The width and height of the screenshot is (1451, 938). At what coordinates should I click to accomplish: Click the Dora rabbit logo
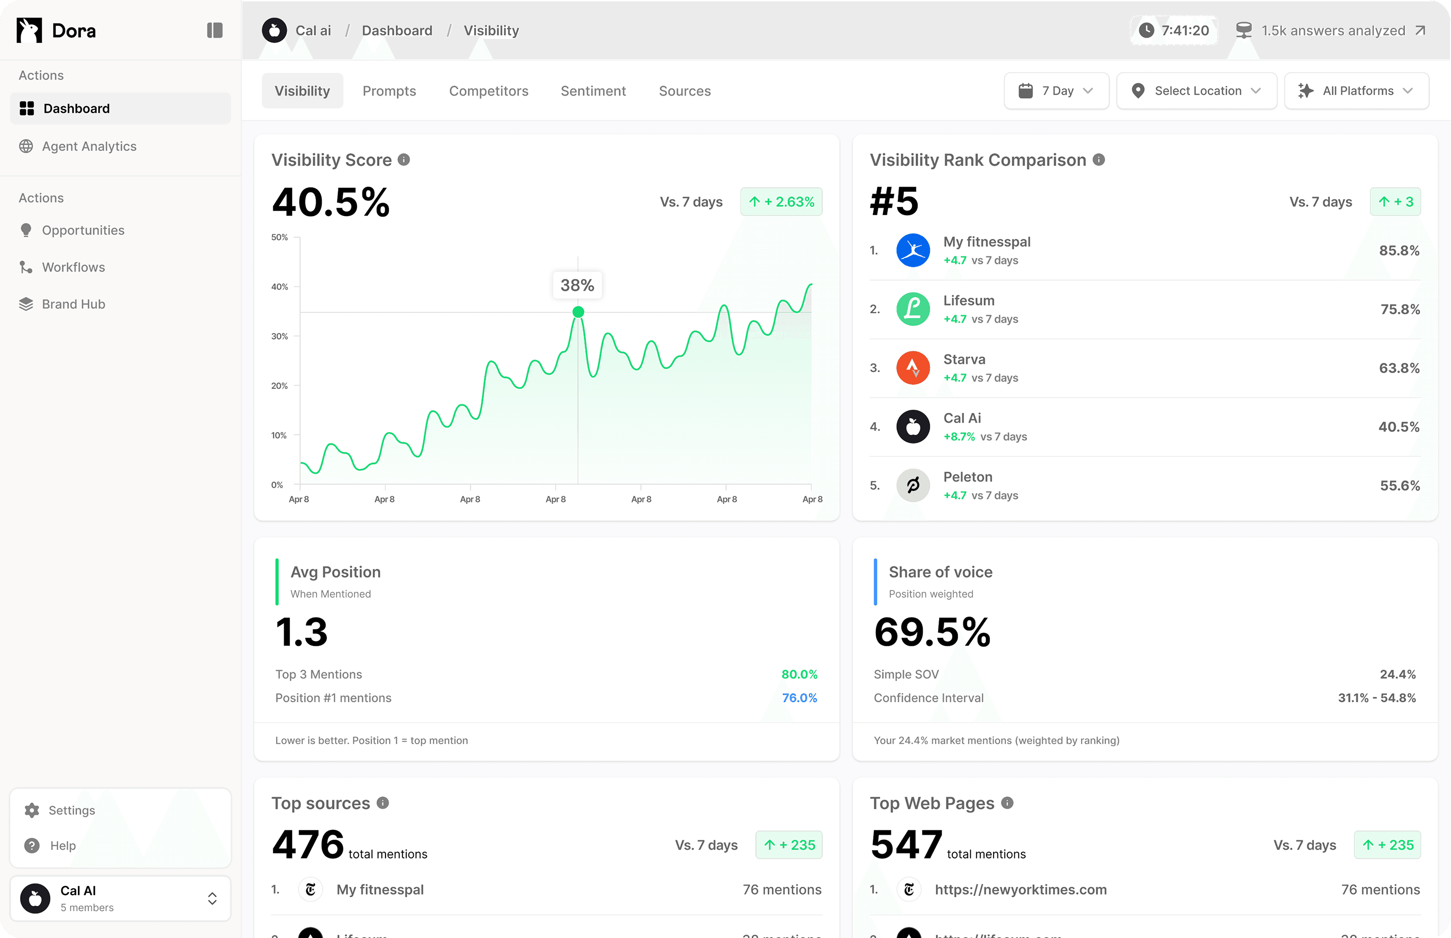click(29, 31)
